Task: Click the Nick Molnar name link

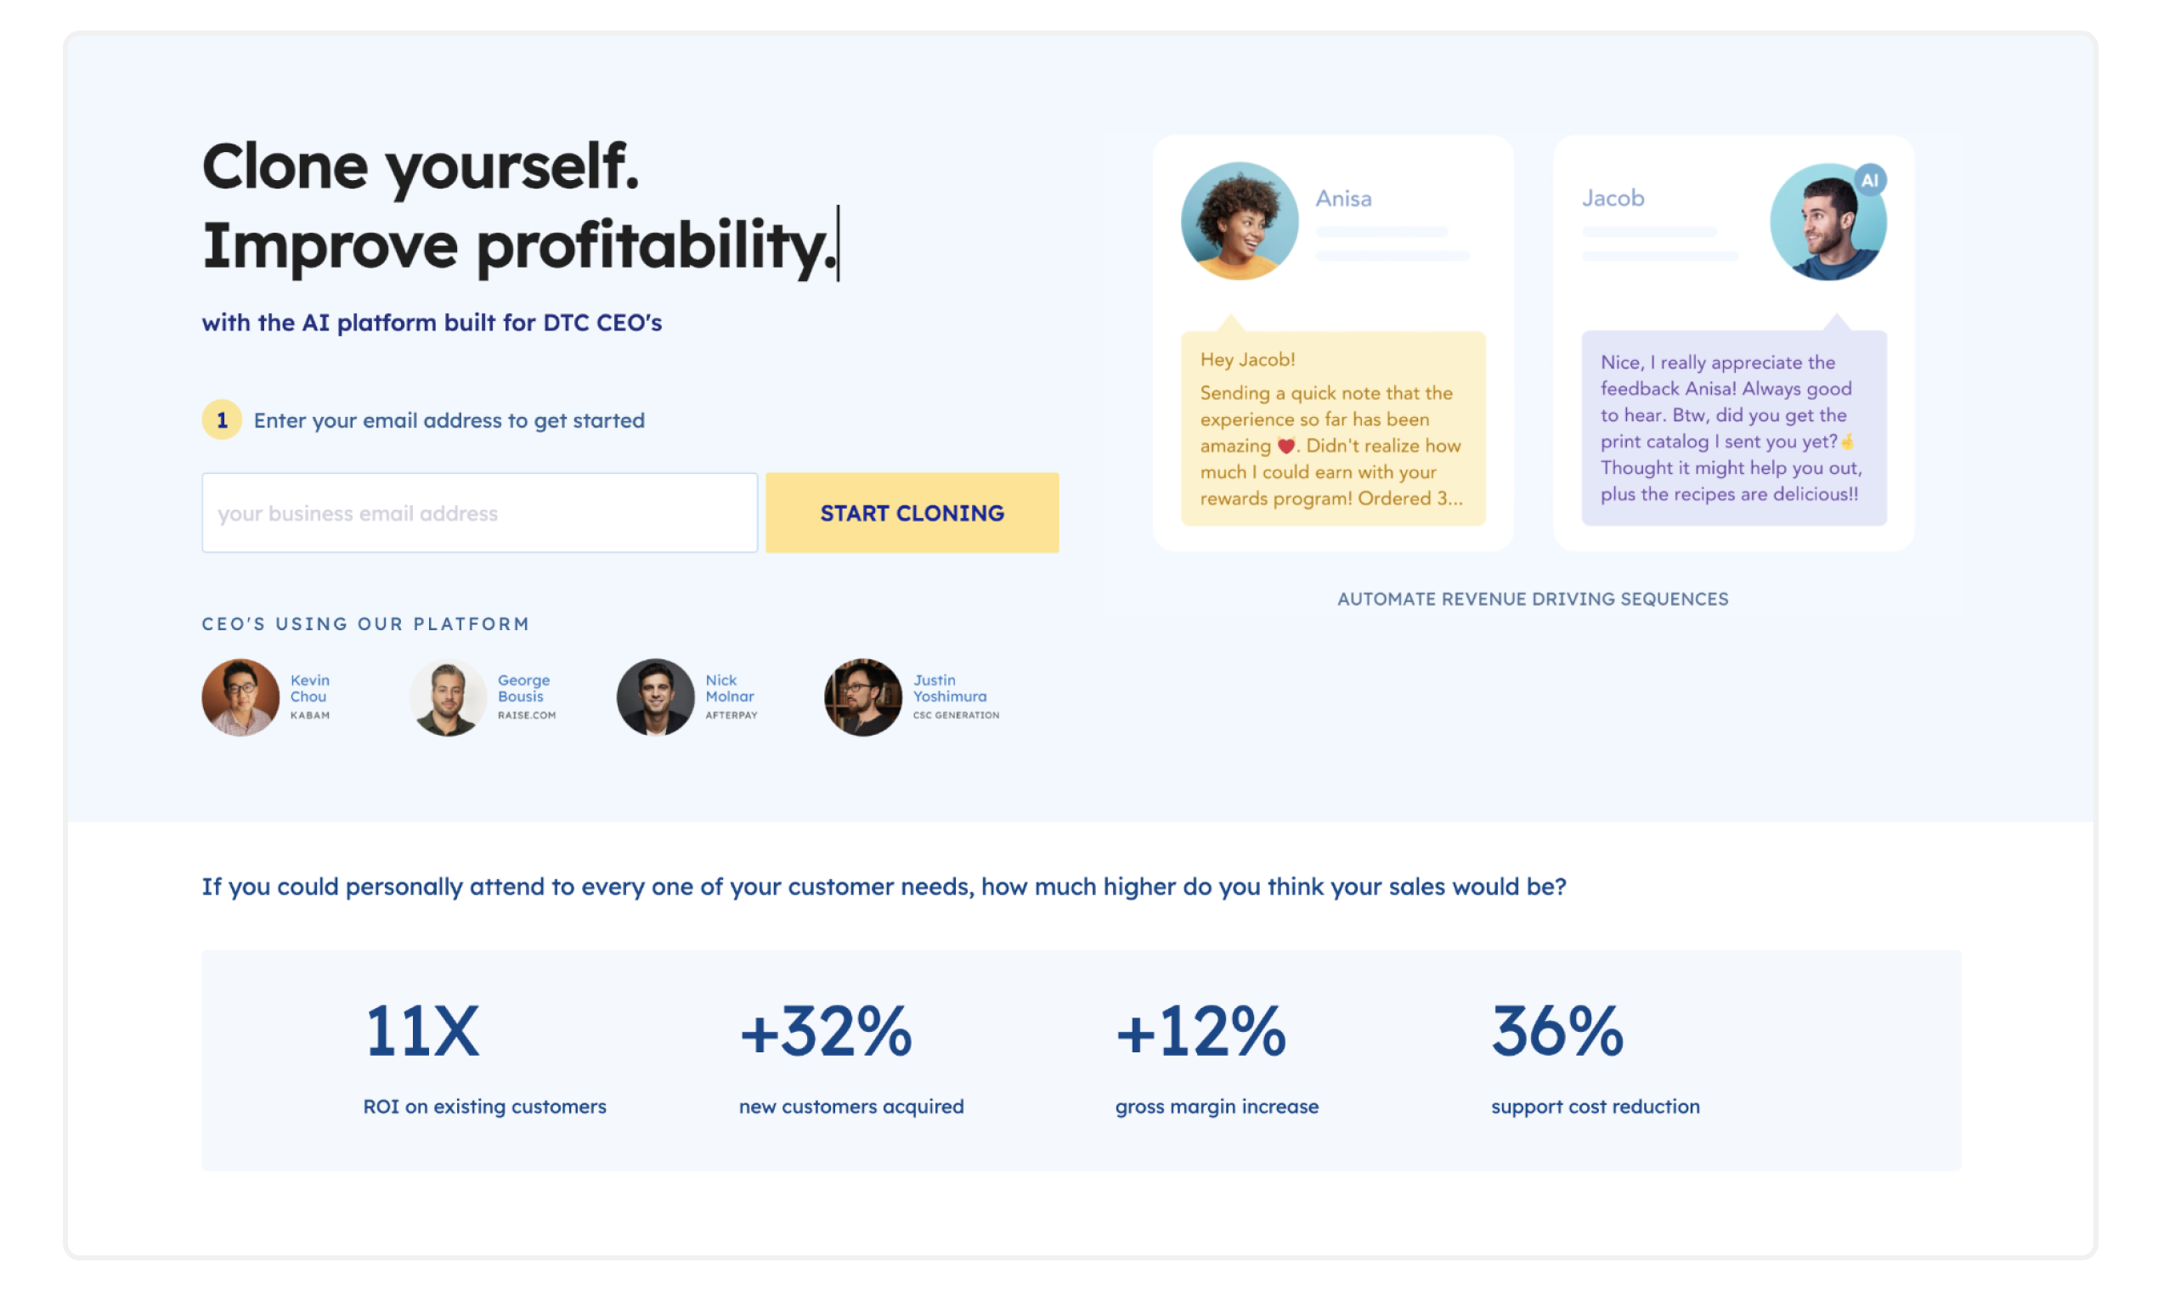Action: pyautogui.click(x=729, y=688)
